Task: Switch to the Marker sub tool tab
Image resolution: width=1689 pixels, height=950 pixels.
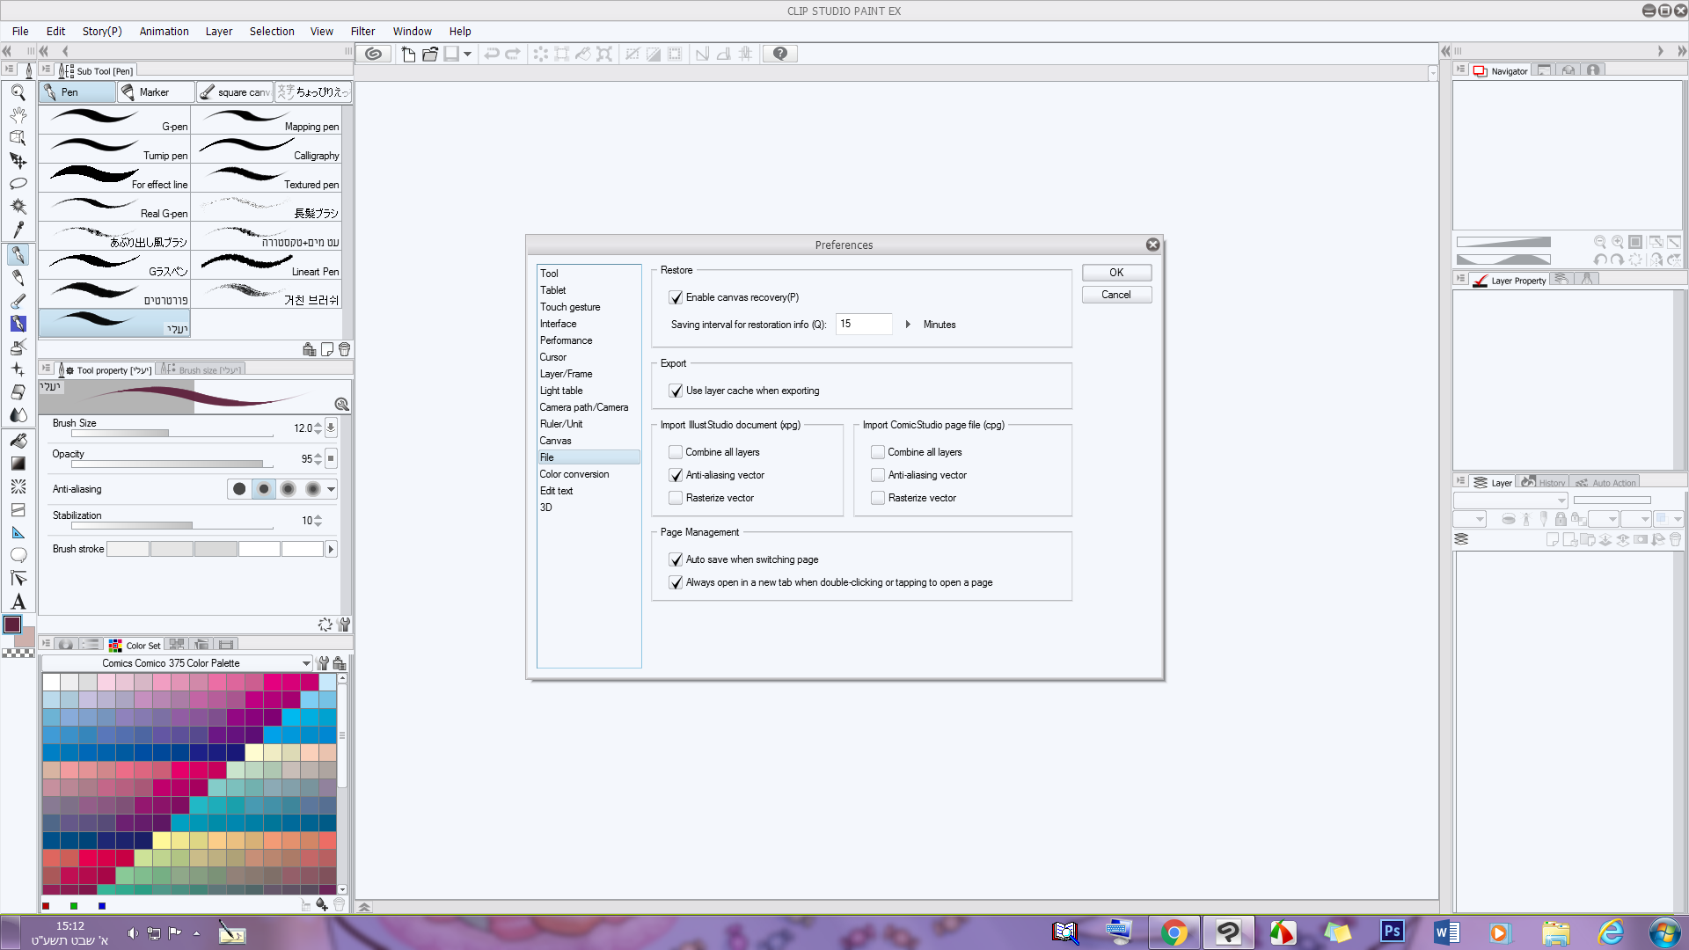Action: (x=155, y=91)
